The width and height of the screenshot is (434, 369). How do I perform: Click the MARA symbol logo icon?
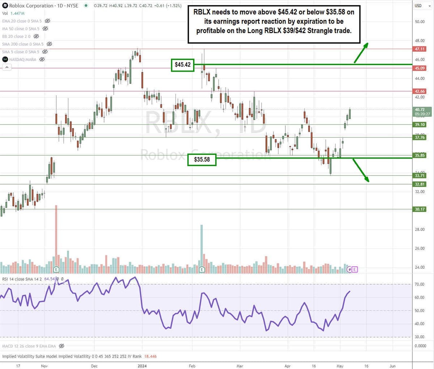(5, 59)
